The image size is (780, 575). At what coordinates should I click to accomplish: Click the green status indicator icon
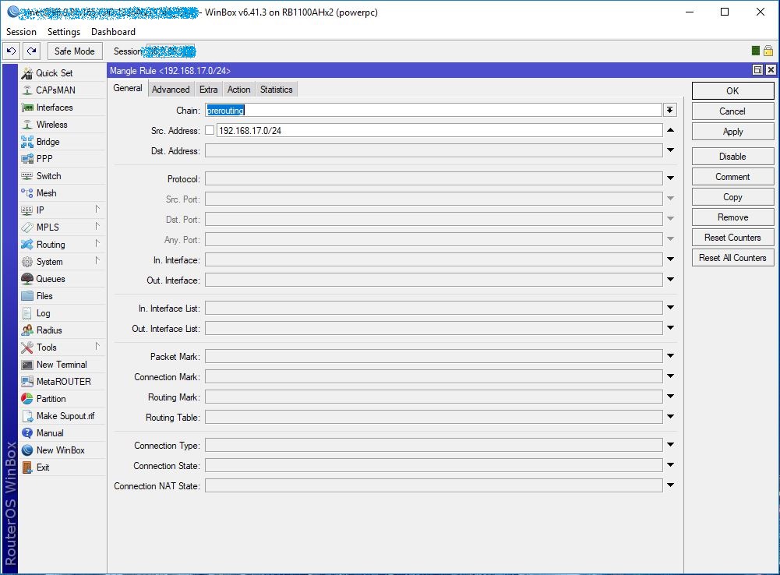tap(756, 51)
